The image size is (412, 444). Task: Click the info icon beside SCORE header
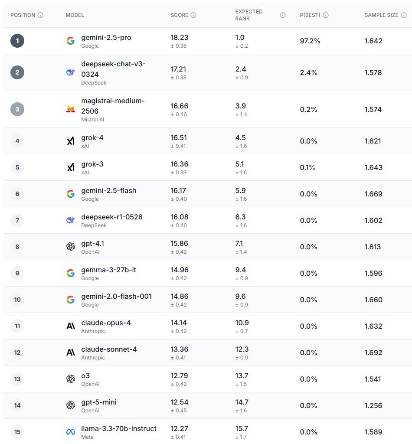(x=193, y=15)
